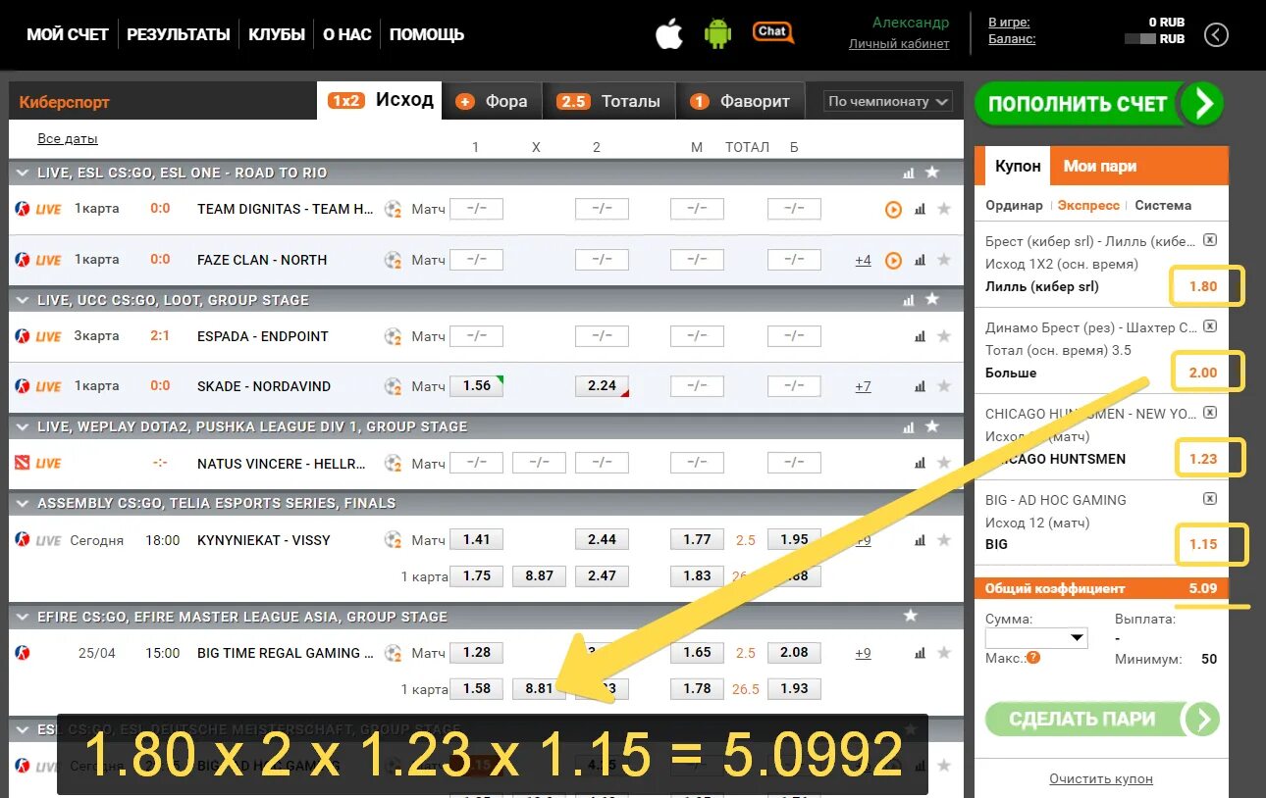Open the По чемпионату sort dropdown
Screen dimensions: 1266x798
click(888, 101)
